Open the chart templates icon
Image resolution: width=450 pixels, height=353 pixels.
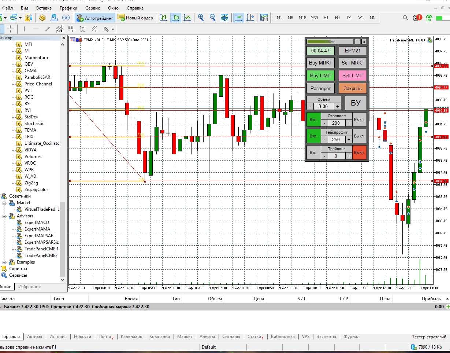pyautogui.click(x=264, y=18)
